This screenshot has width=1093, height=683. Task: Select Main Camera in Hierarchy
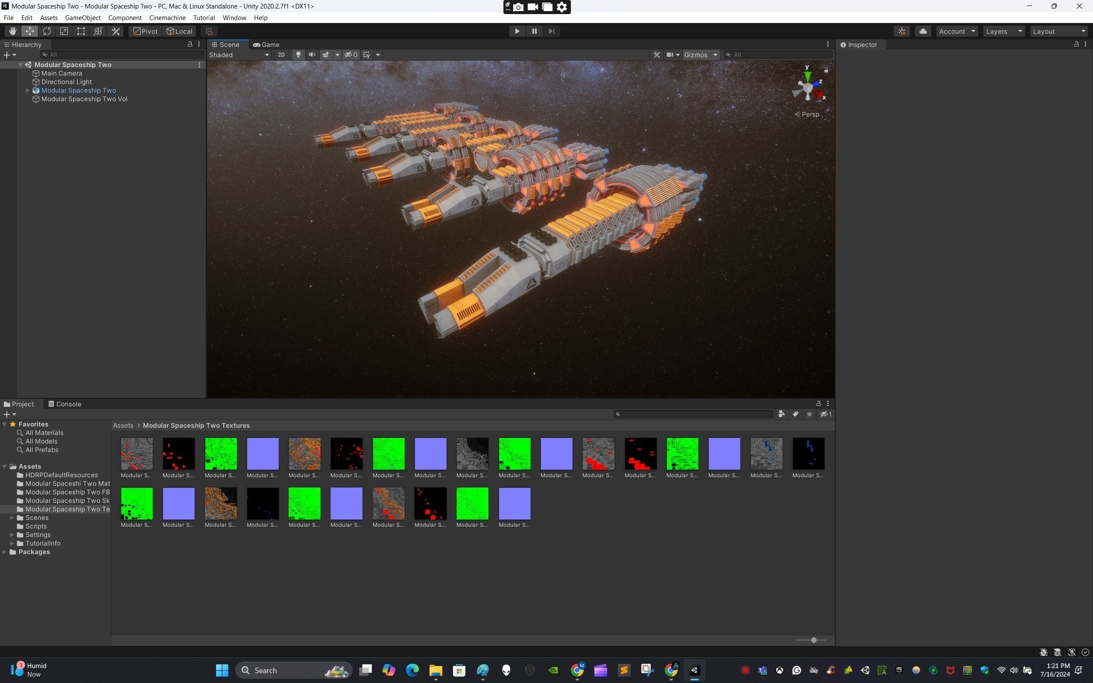point(61,73)
